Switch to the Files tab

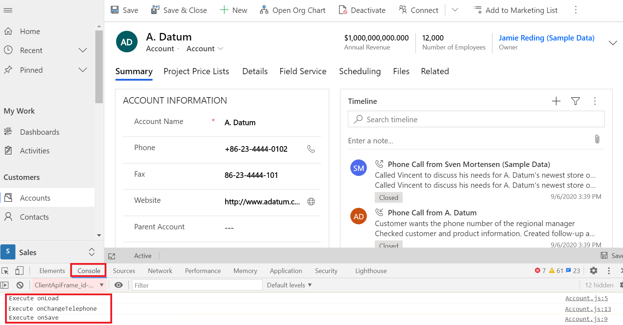pyautogui.click(x=401, y=71)
